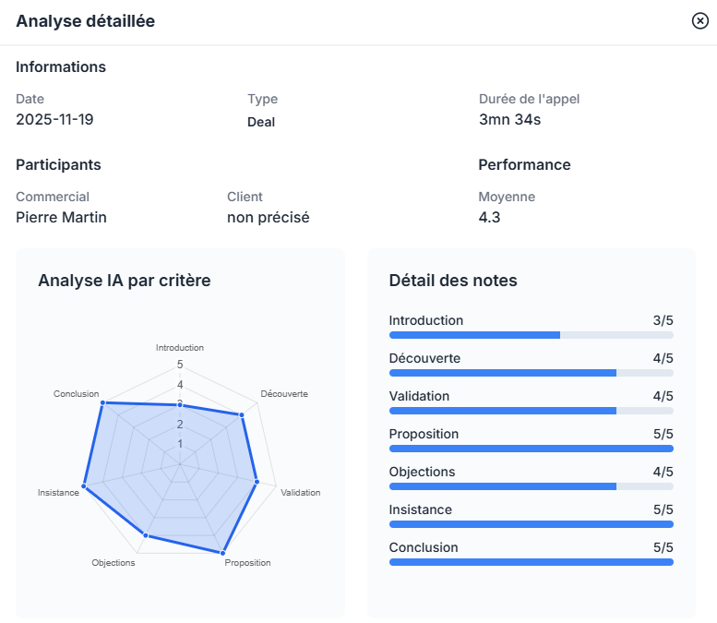
Task: Click the average score 4.3
Action: 490,218
